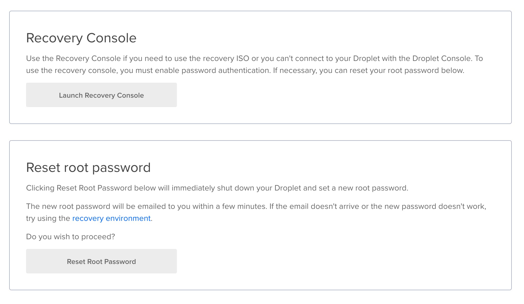Click the words "try using the" before the link
Viewport: 524px width, 304px height.
(48, 219)
